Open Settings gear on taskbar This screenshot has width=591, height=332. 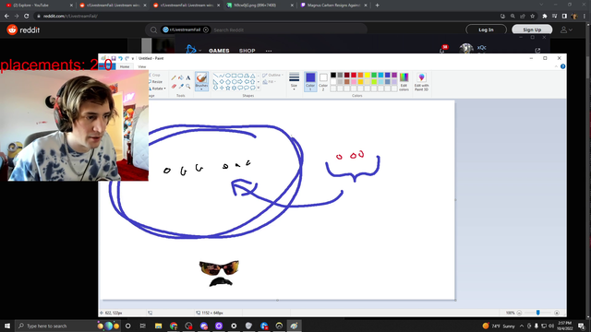coord(234,326)
